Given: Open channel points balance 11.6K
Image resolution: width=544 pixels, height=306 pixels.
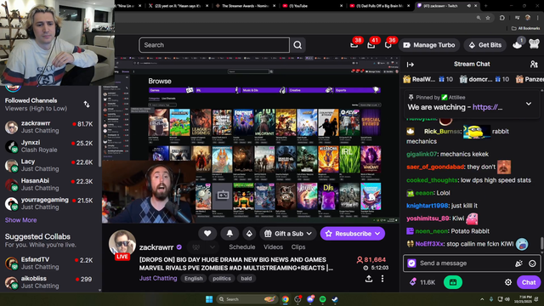Looking at the screenshot, I should (422, 282).
